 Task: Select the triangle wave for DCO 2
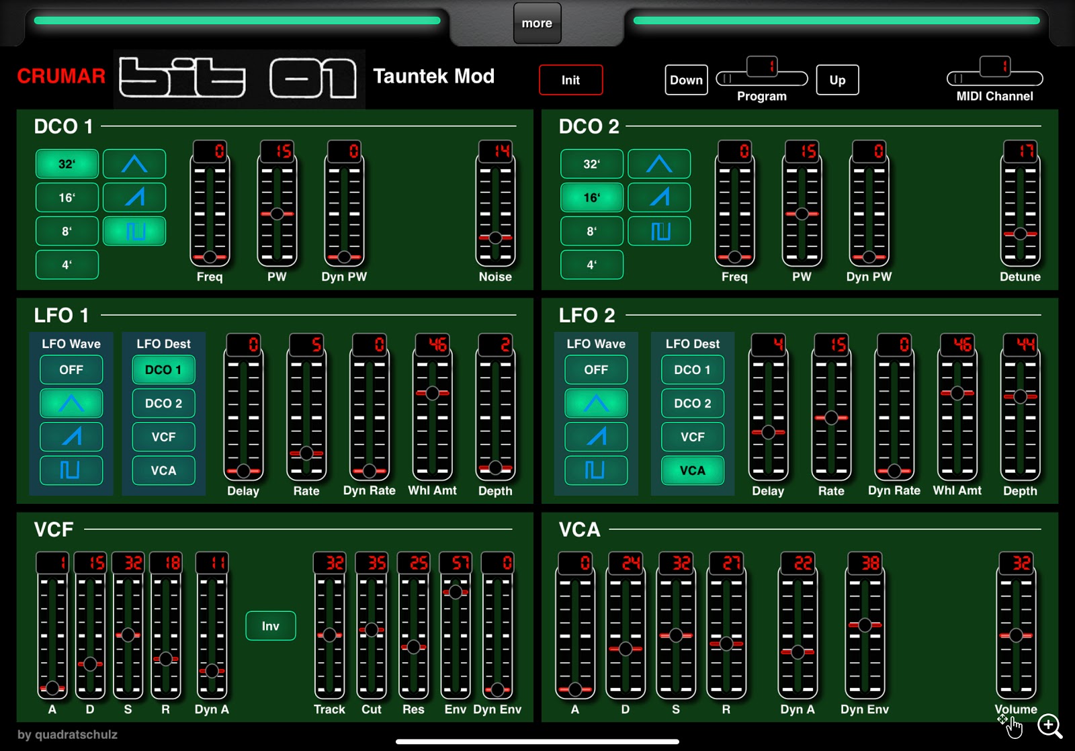pos(659,163)
